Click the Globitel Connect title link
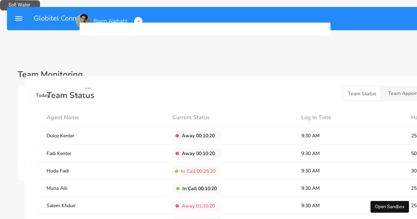This screenshot has width=417, height=219. (x=54, y=18)
